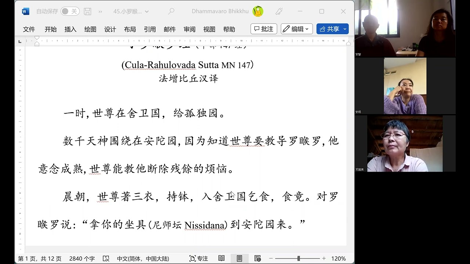
Task: Click the zoom slider handle
Action: (299, 258)
